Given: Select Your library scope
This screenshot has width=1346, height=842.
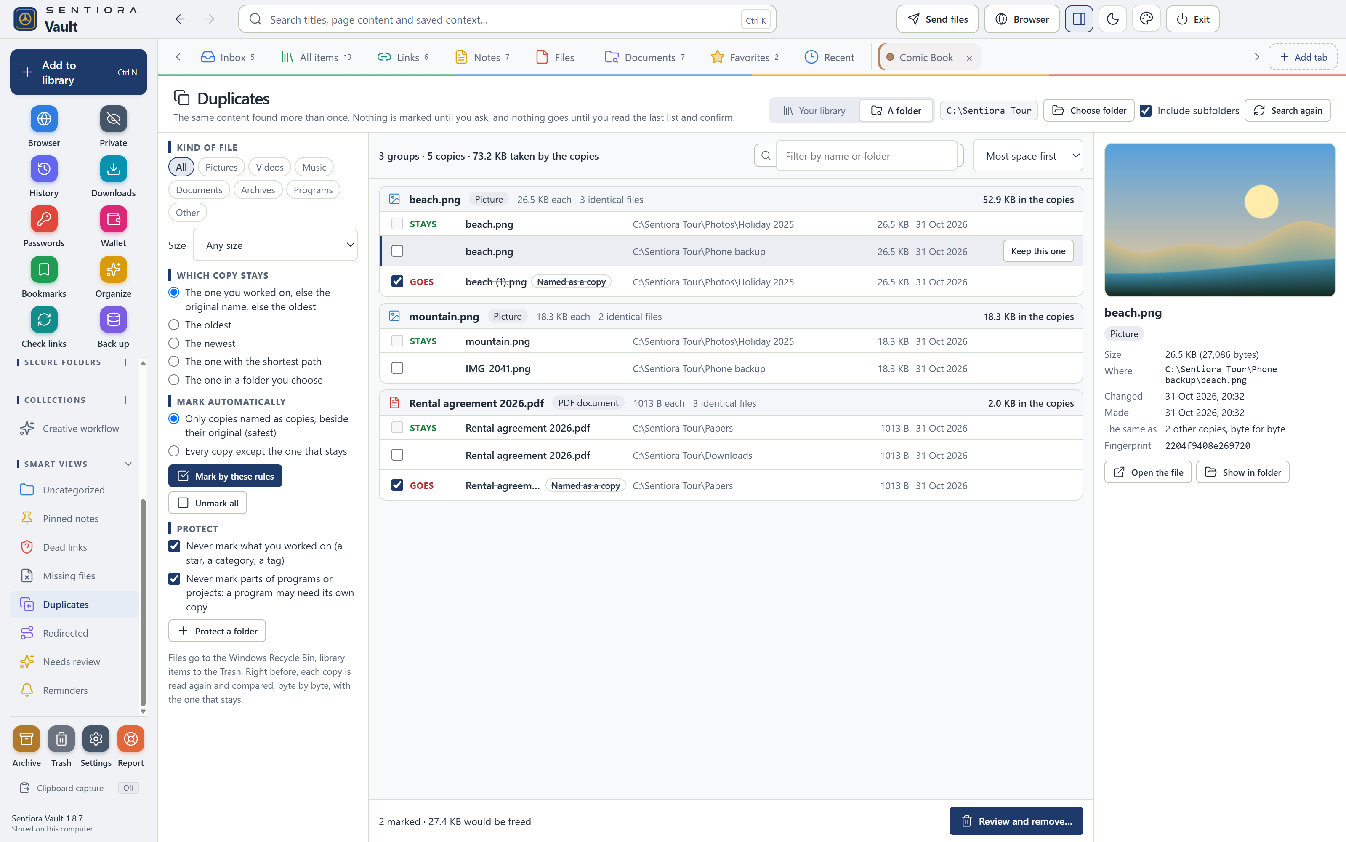Looking at the screenshot, I should [x=814, y=111].
